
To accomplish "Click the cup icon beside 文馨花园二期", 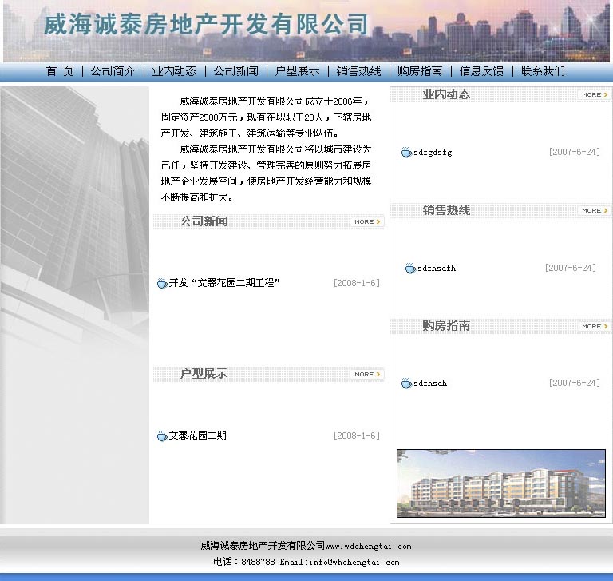I will coord(162,436).
